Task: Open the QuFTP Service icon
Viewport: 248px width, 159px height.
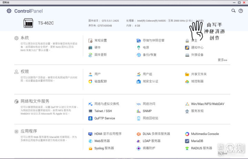Action: (x=90, y=118)
